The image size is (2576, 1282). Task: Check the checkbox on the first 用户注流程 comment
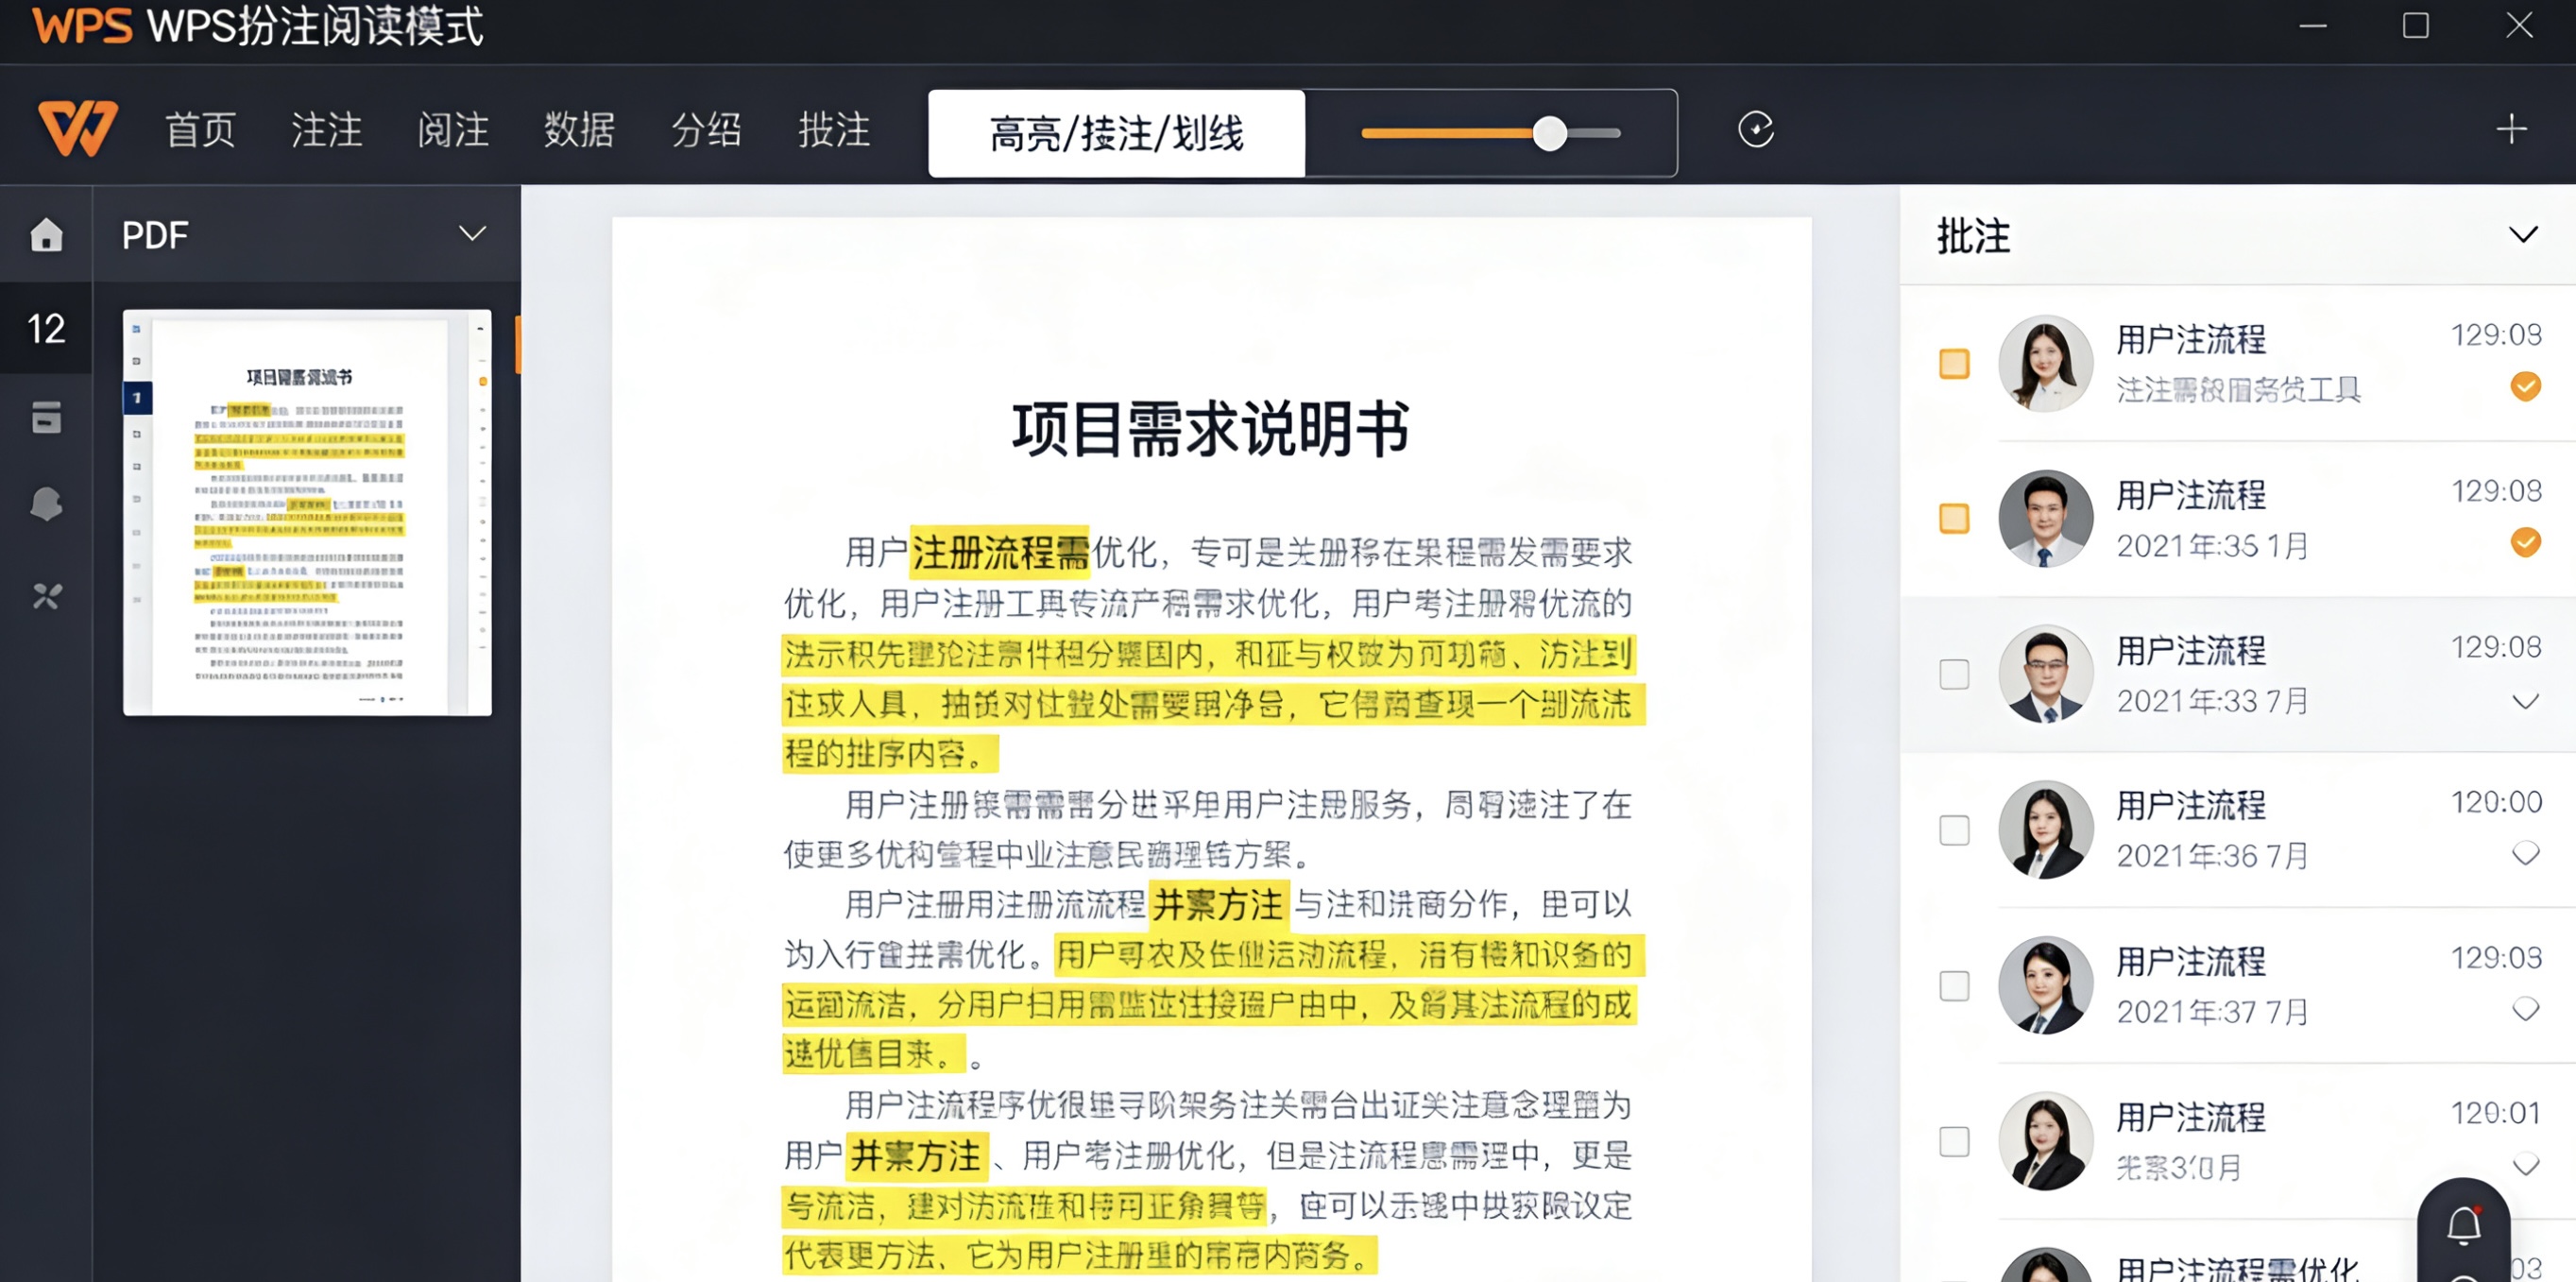tap(1956, 365)
